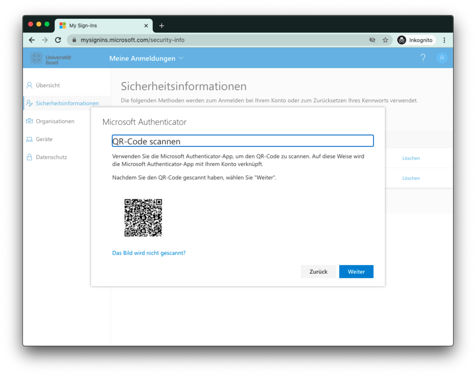This screenshot has width=476, height=376.
Task: Close the My Sign-Ins tab
Action: coord(146,26)
